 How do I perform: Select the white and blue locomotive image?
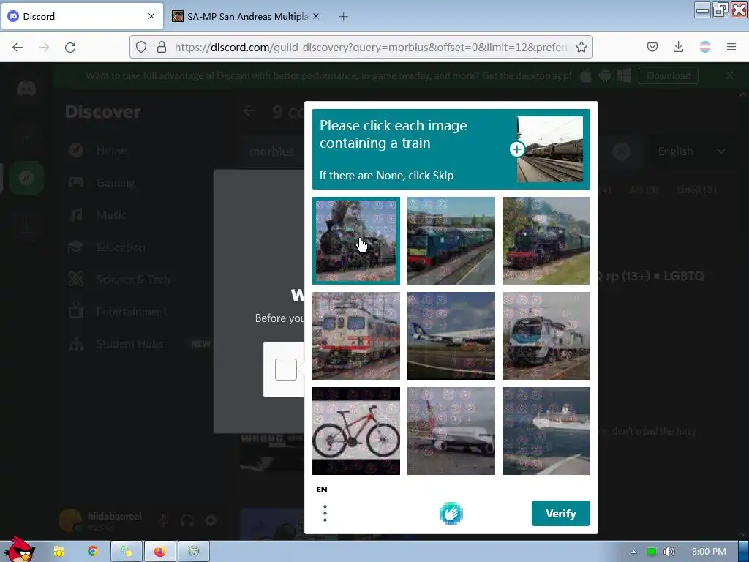[x=546, y=335]
